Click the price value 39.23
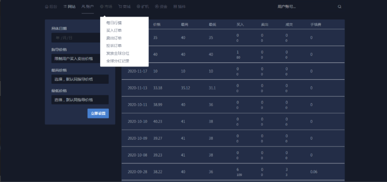This screenshot has height=182, width=387. [x=158, y=155]
